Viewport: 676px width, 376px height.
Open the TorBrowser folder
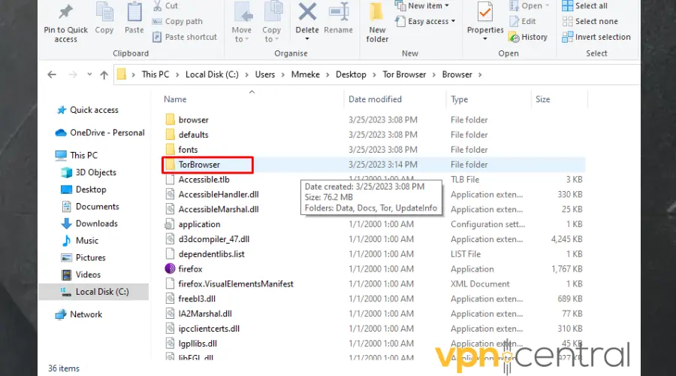[x=199, y=165]
